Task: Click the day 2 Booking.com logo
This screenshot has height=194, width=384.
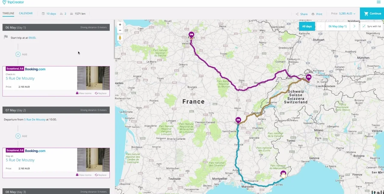Action: 35,151
